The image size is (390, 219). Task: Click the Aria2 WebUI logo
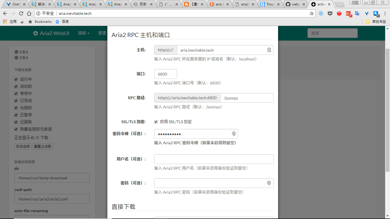tap(51, 33)
